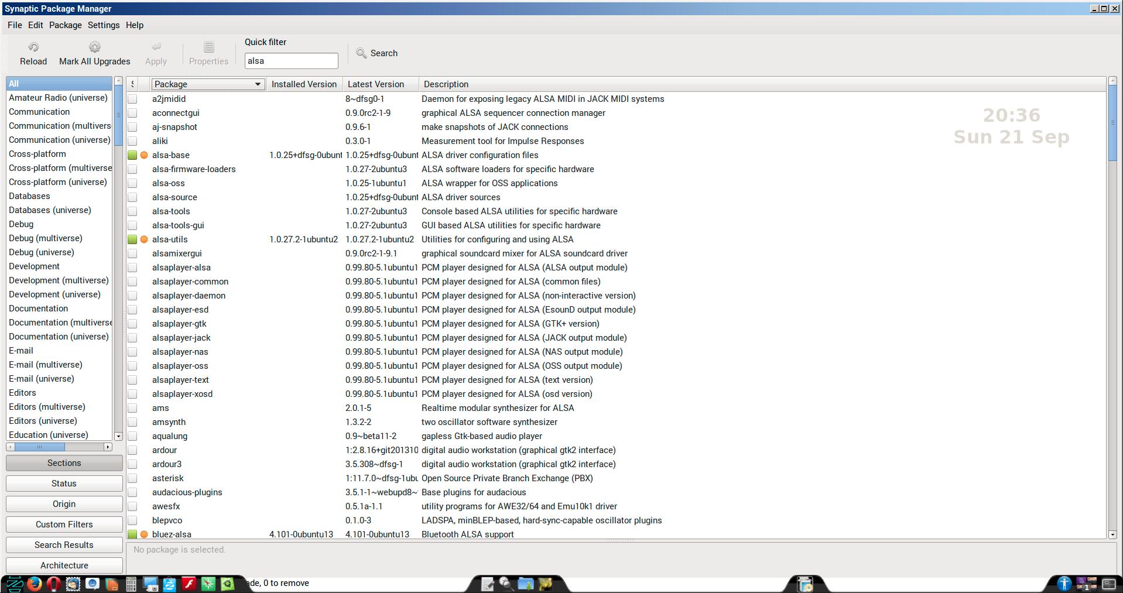Open the Opera browser from taskbar
Viewport: 1123px width, 593px height.
(x=53, y=584)
